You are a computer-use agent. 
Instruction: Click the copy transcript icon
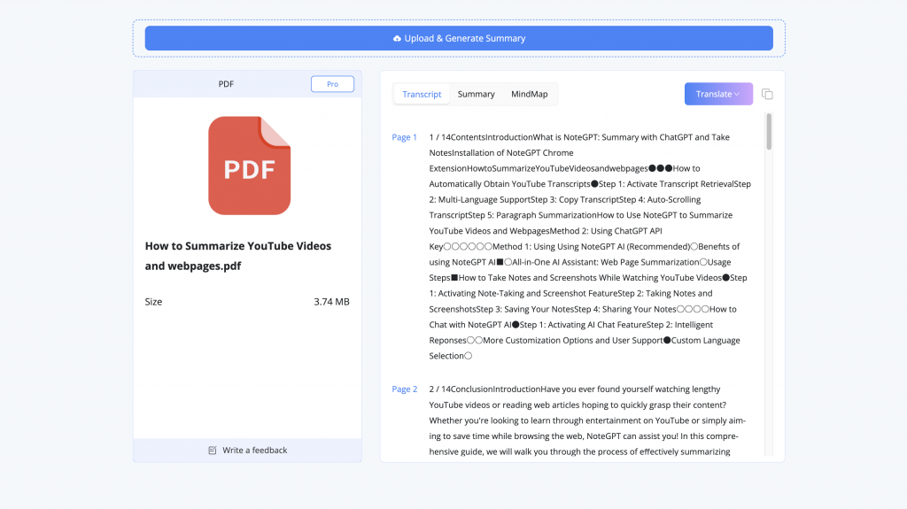[767, 95]
